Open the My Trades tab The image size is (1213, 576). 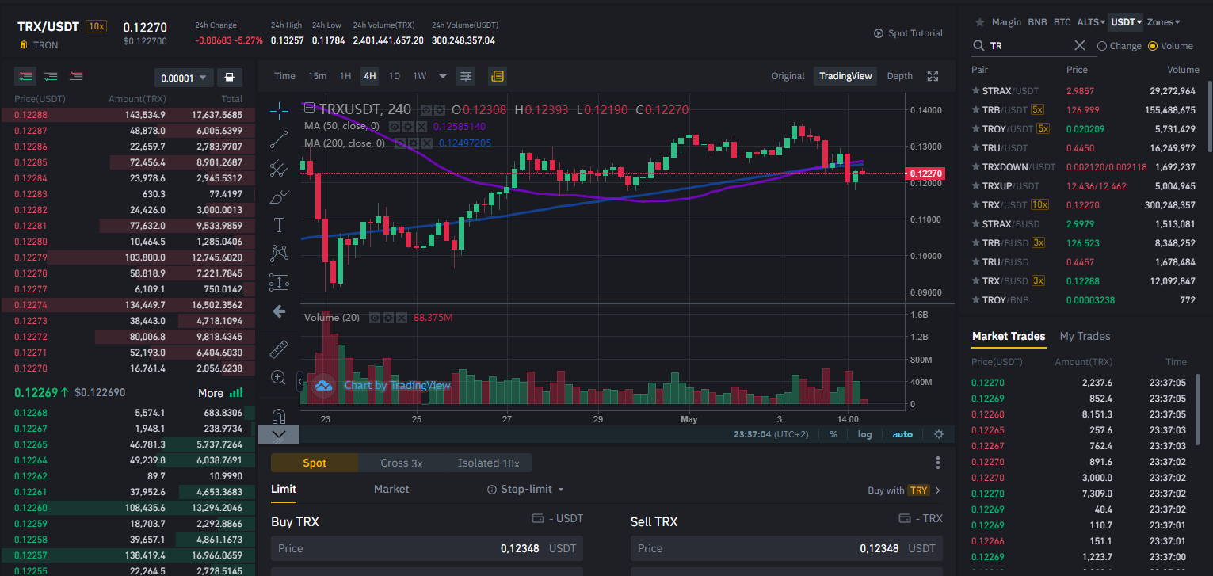point(1085,336)
